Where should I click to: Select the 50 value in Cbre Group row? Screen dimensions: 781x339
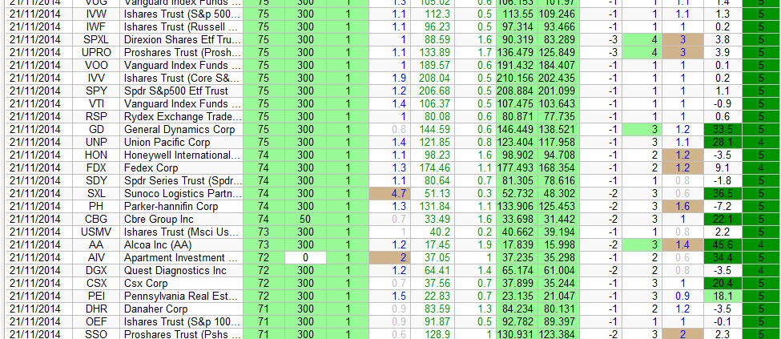pos(304,219)
